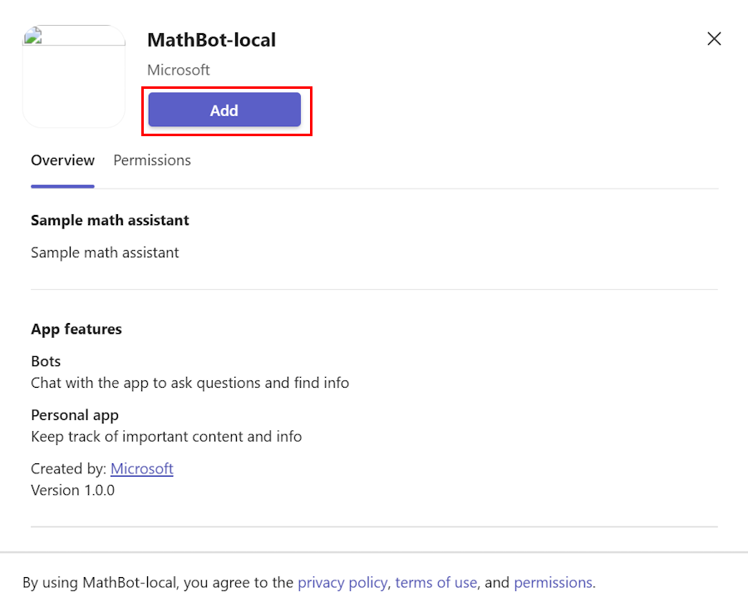This screenshot has width=748, height=602.
Task: Click the Chat with the app description
Action: (x=189, y=383)
